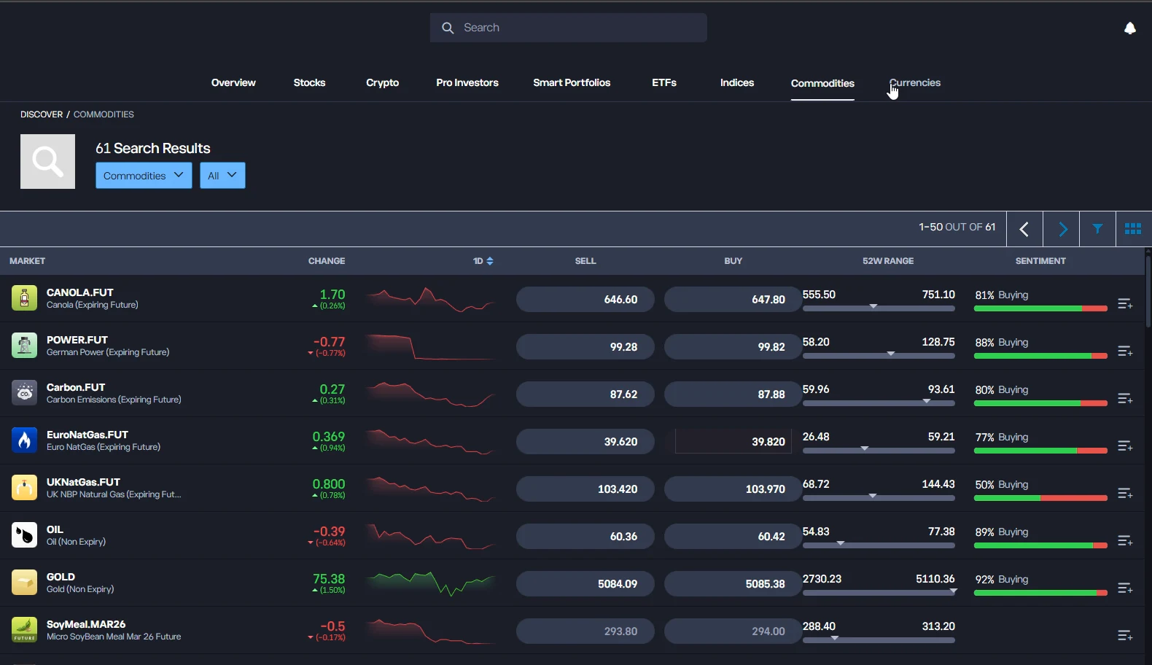The height and width of the screenshot is (665, 1152).
Task: Open GOLD market icon
Action: [24, 583]
